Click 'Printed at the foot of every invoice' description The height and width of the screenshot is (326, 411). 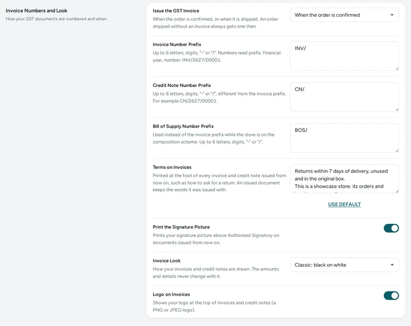pyautogui.click(x=220, y=182)
